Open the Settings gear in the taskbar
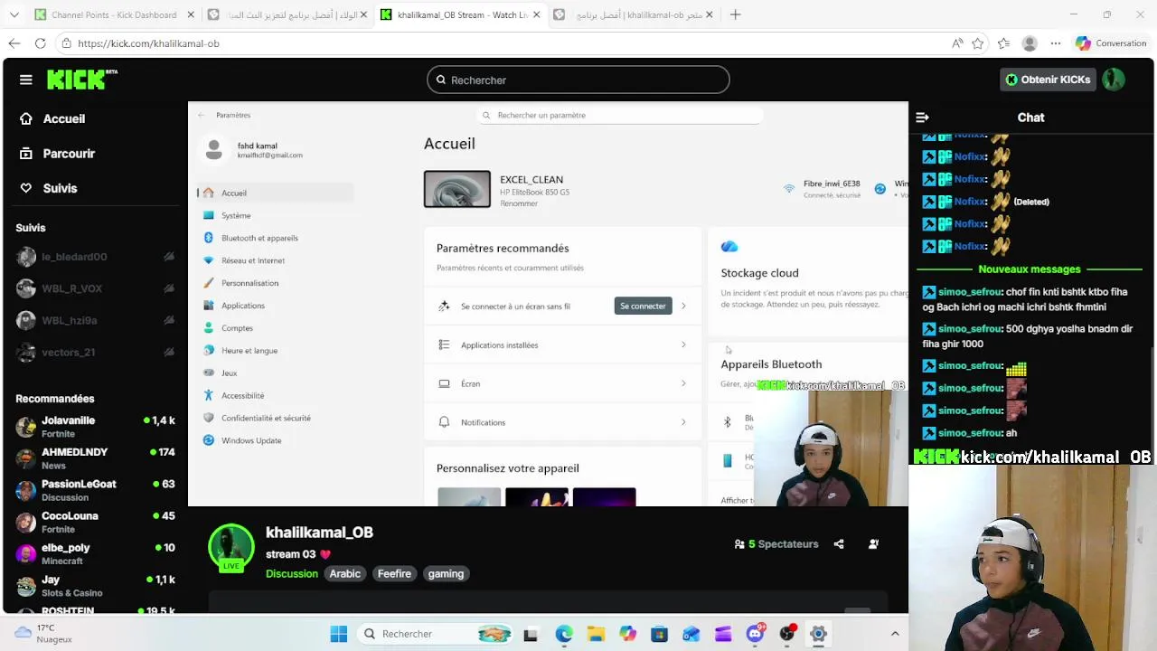The image size is (1157, 651). point(818,634)
